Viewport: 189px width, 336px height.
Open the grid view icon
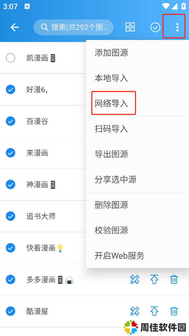pyautogui.click(x=130, y=27)
